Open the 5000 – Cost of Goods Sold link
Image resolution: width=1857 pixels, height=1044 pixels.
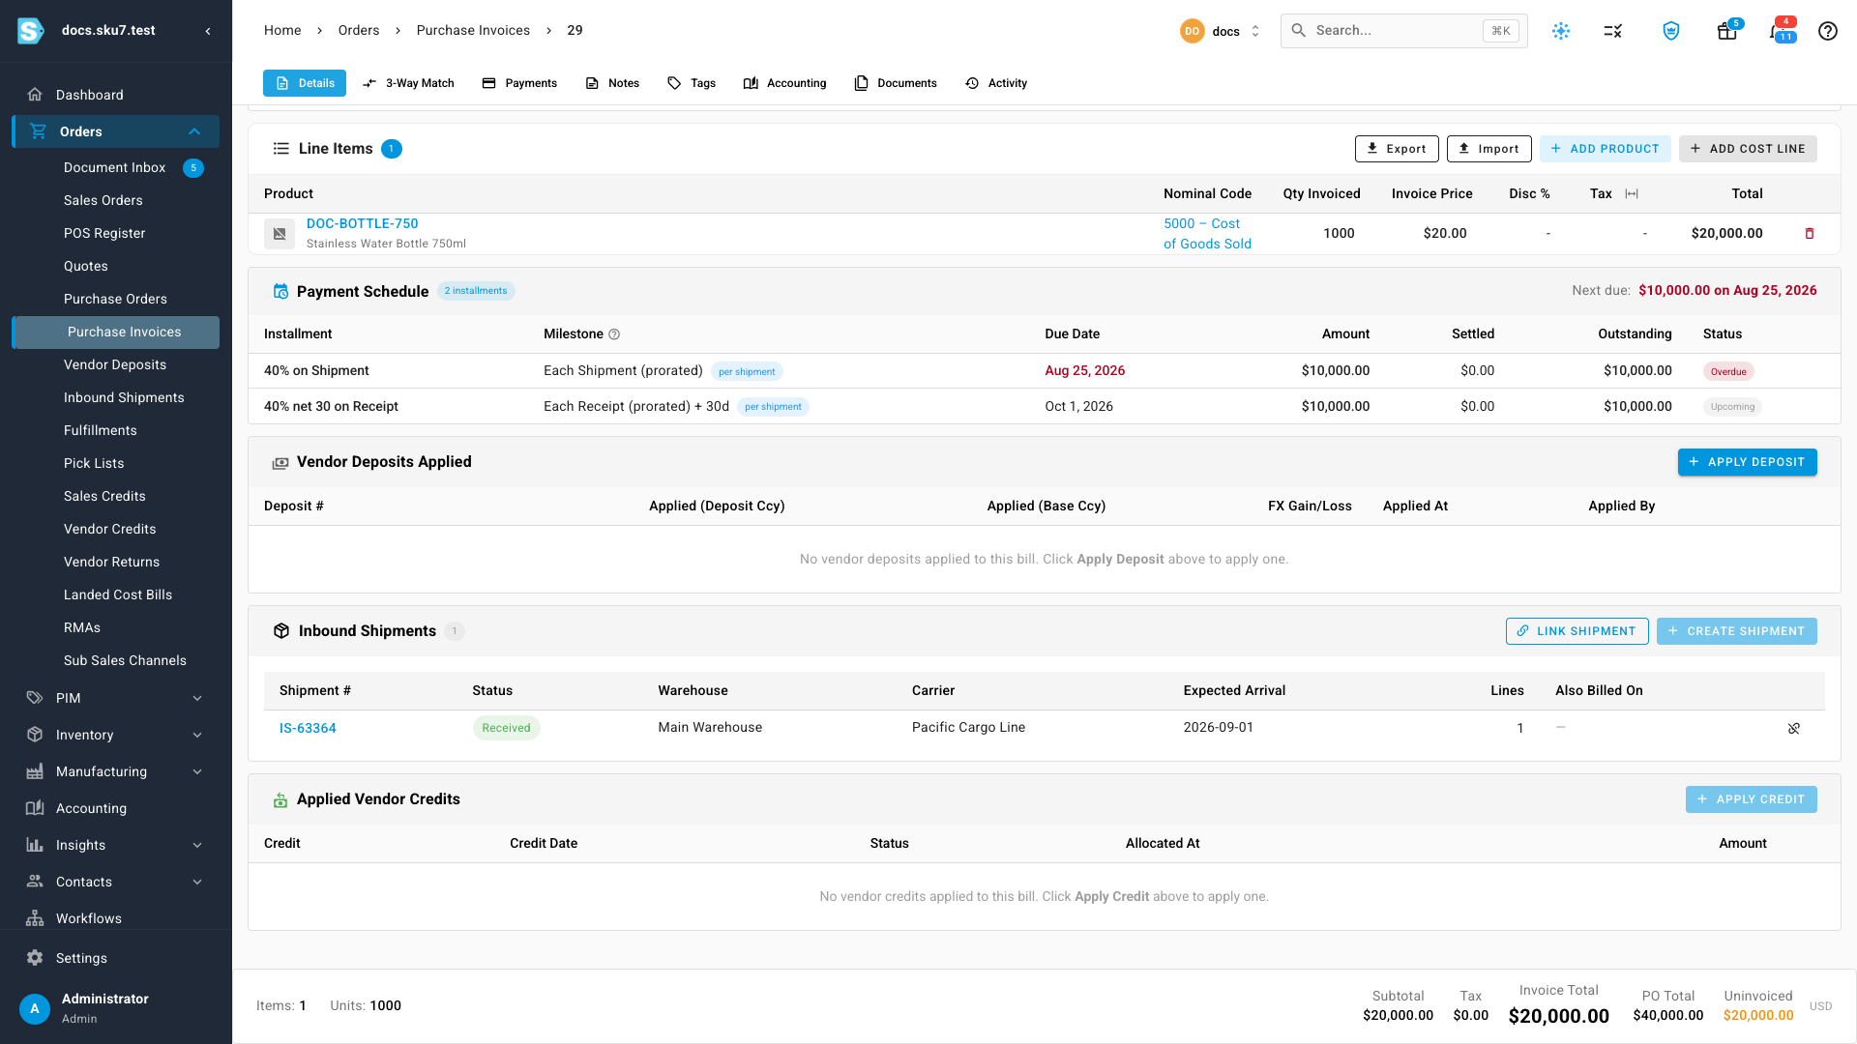[1207, 234]
